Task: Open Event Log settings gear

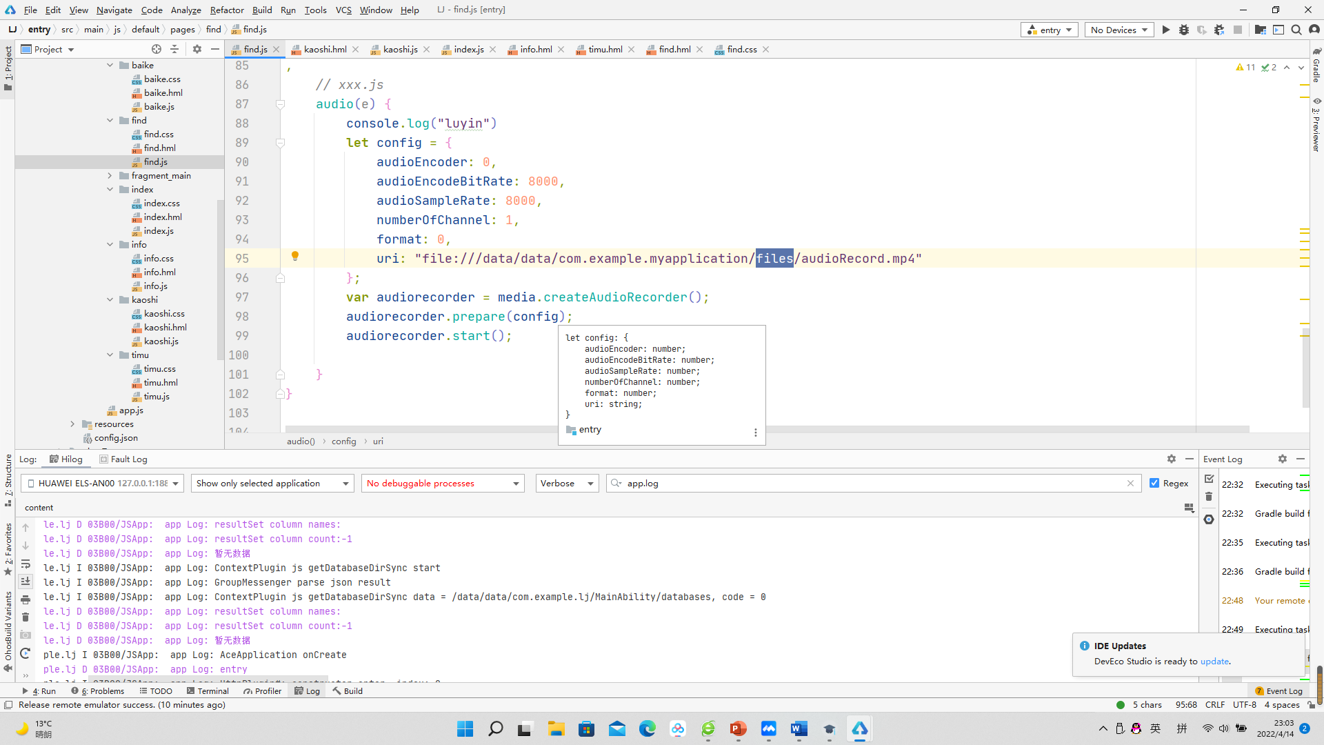Action: [1283, 459]
